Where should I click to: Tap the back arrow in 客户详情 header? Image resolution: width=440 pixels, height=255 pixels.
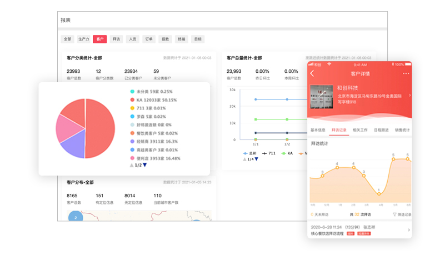pyautogui.click(x=312, y=74)
